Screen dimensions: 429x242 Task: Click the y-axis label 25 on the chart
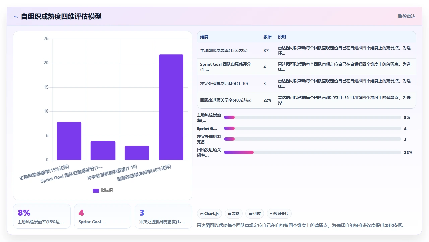coord(46,39)
